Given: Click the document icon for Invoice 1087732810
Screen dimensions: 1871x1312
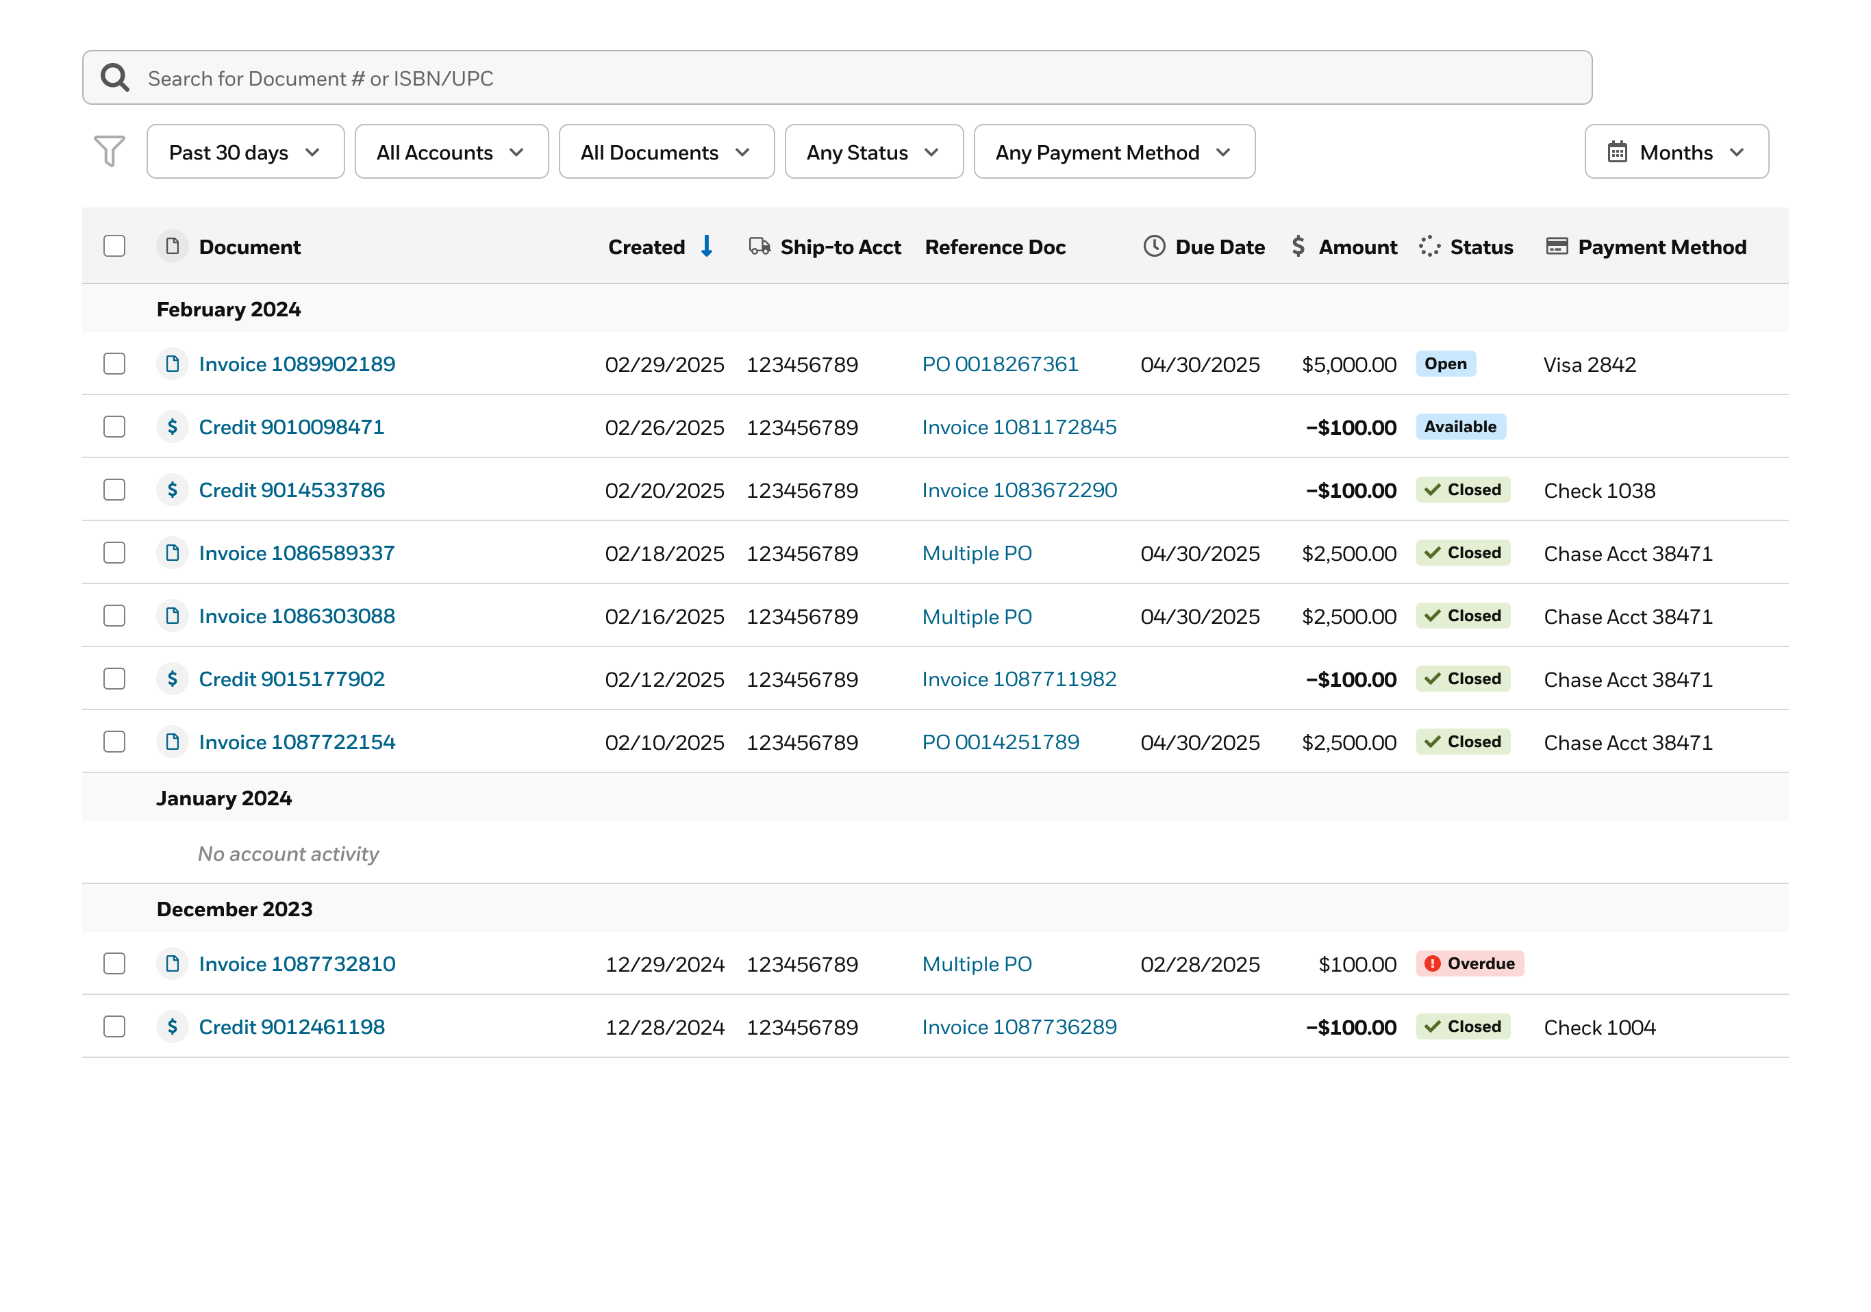Looking at the screenshot, I should coord(172,964).
